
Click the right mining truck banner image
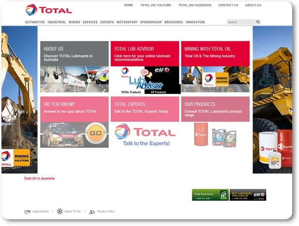272,100
